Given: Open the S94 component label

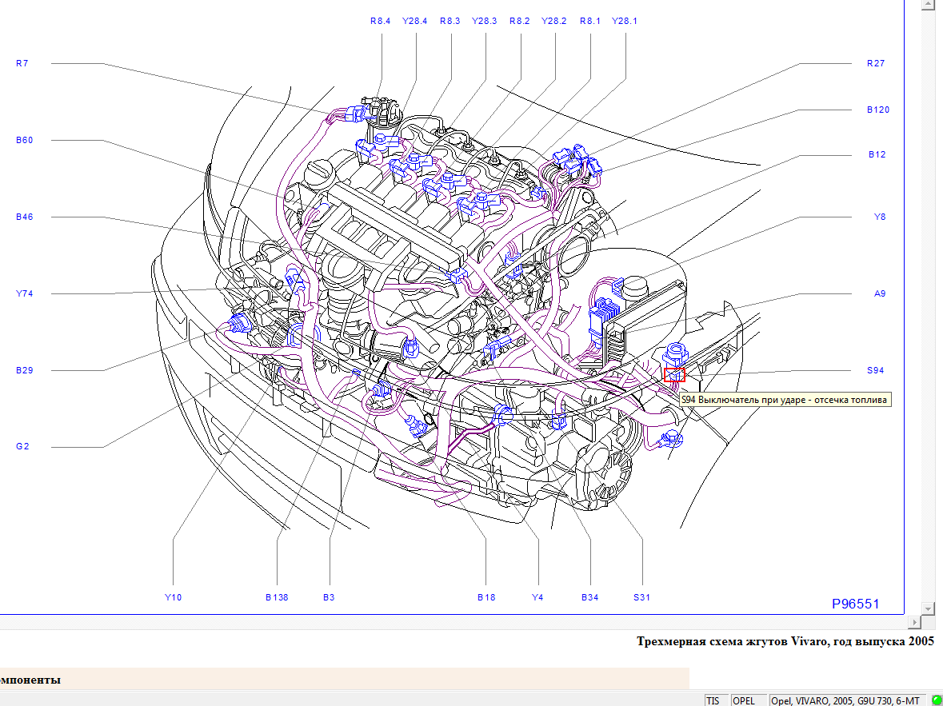Looking at the screenshot, I should click(x=876, y=370).
